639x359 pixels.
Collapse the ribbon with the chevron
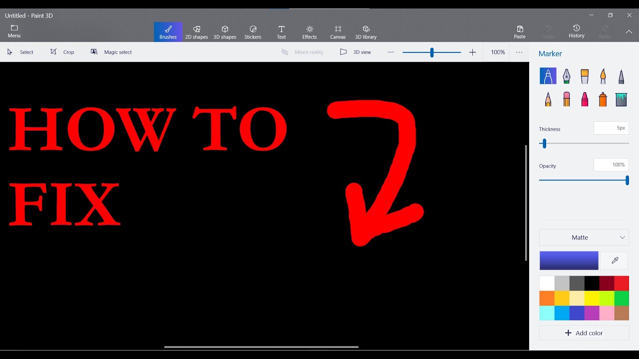coord(629,31)
